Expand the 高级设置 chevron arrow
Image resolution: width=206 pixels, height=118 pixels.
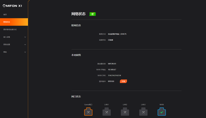coord(25,45)
